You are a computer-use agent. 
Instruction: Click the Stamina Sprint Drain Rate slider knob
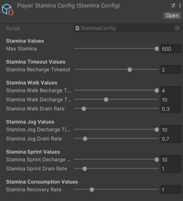point(85,169)
